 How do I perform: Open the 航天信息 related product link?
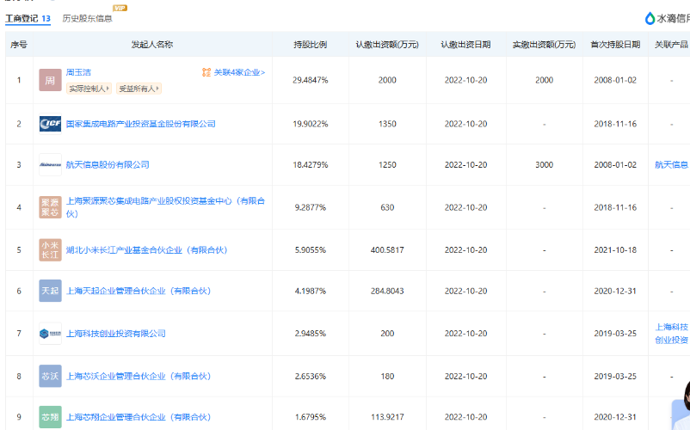click(671, 165)
